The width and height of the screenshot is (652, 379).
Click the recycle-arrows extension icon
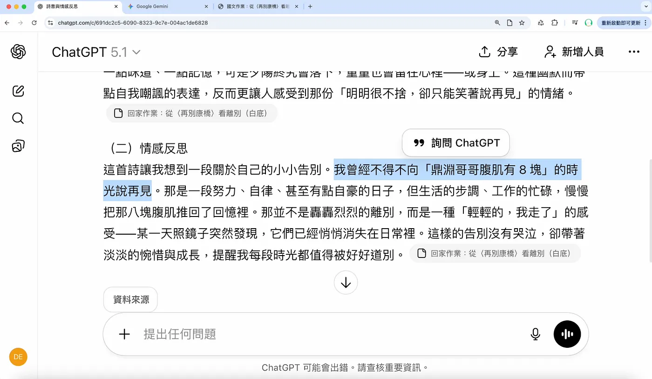tap(541, 22)
